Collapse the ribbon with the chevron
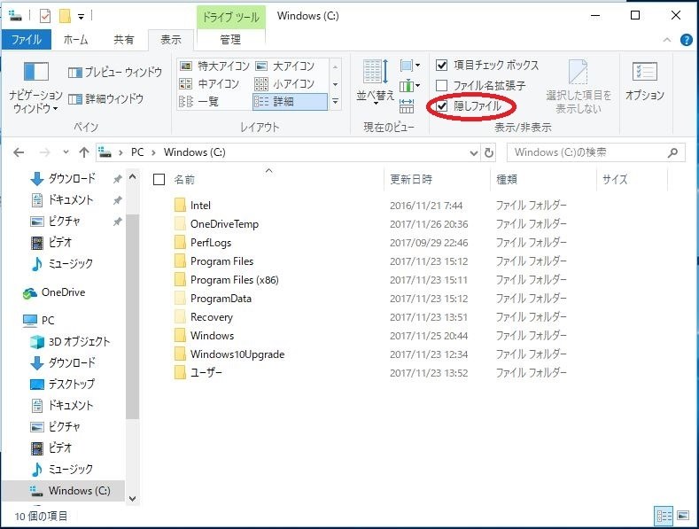 click(667, 40)
